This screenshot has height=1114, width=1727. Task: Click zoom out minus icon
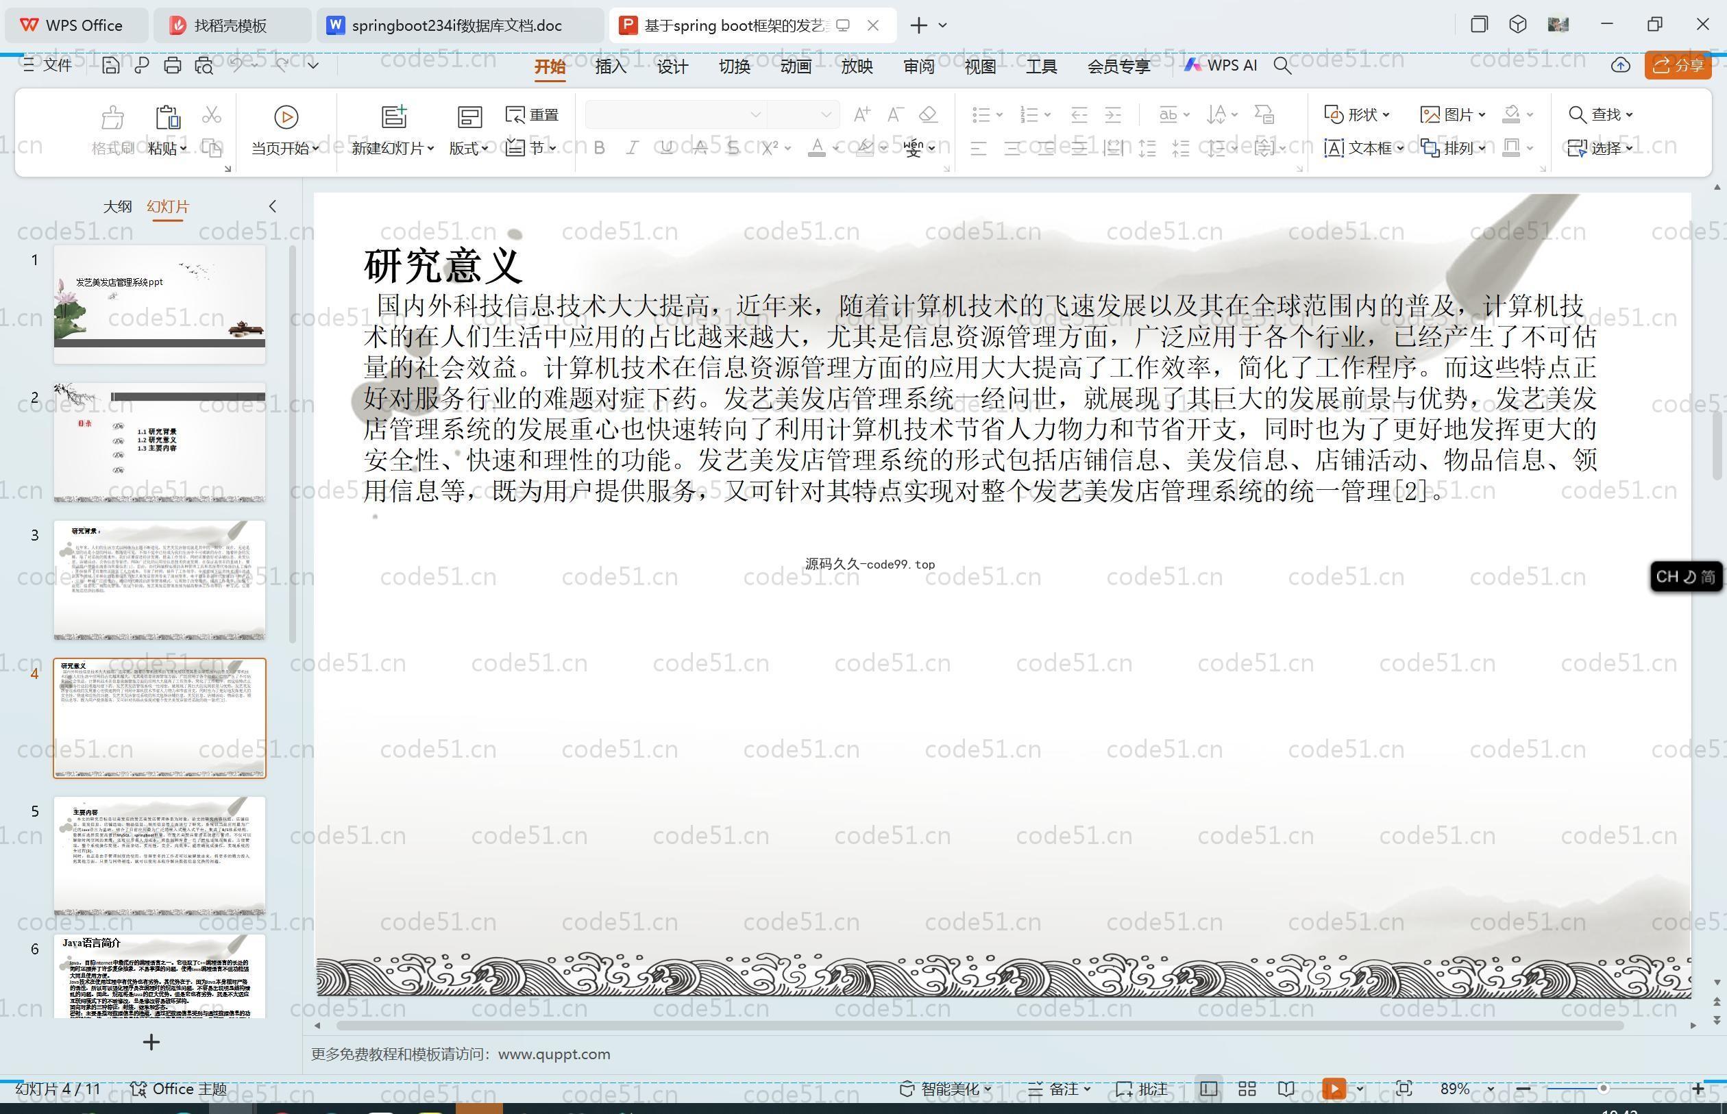[x=1523, y=1089]
